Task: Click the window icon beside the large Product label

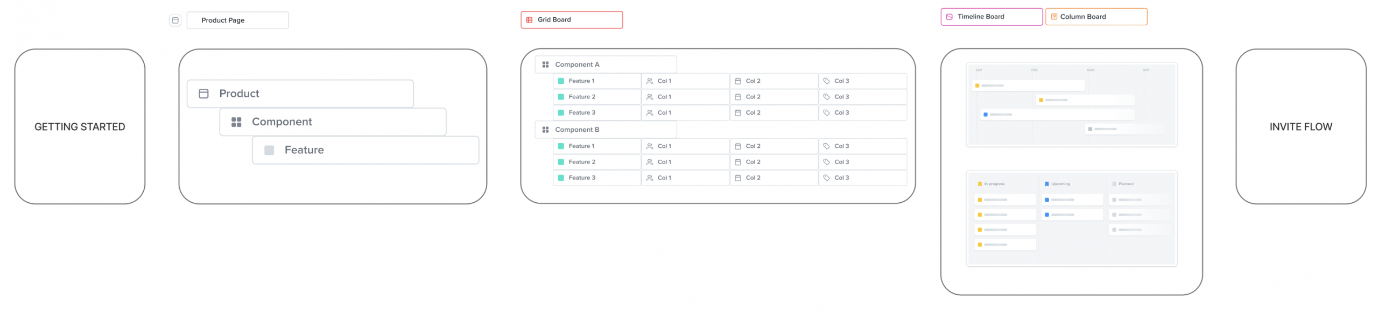Action: [203, 94]
